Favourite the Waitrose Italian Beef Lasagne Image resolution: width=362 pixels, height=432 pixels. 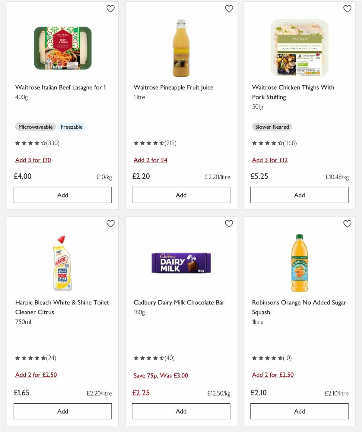(x=111, y=9)
